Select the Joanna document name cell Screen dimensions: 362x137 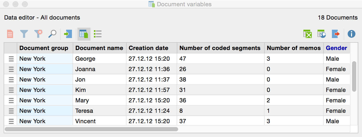[99, 69]
